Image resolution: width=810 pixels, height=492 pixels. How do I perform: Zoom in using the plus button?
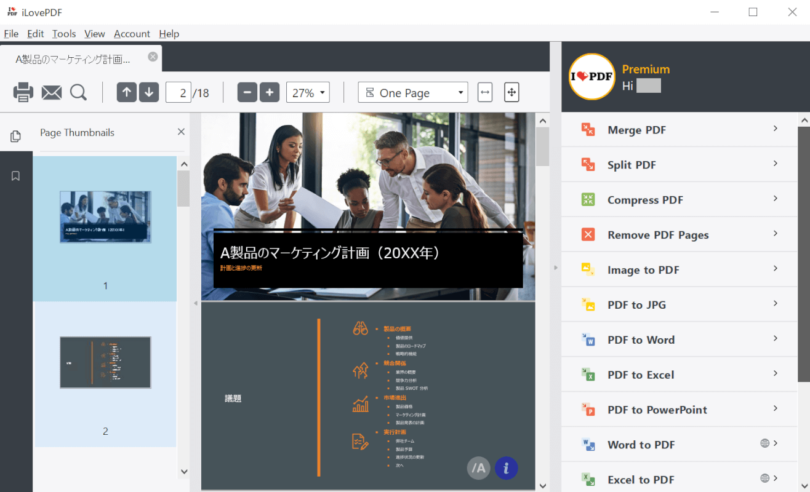tap(270, 92)
